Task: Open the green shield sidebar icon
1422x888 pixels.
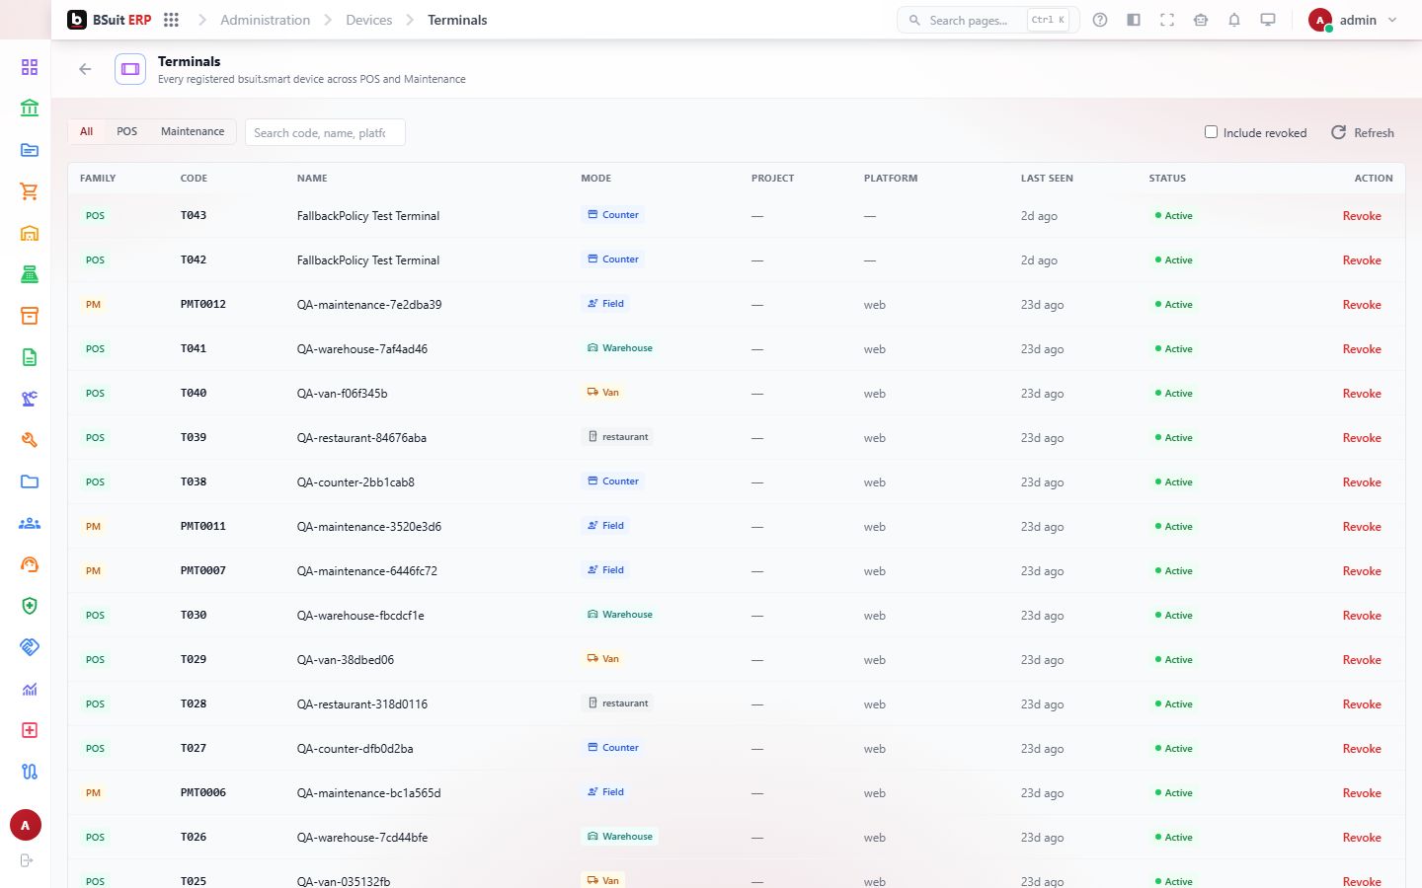Action: 30,606
